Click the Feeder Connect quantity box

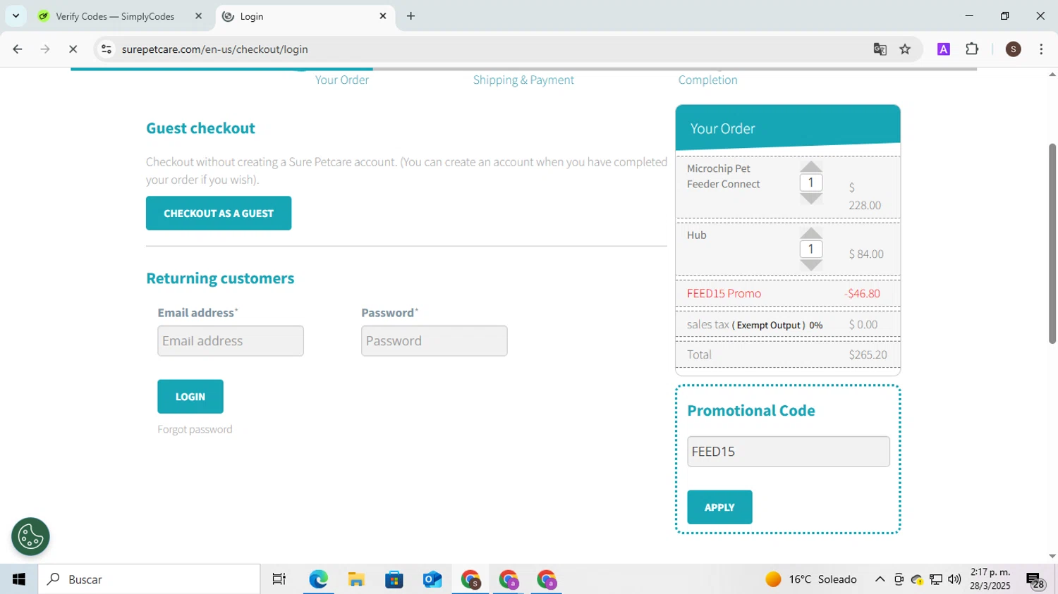click(811, 182)
